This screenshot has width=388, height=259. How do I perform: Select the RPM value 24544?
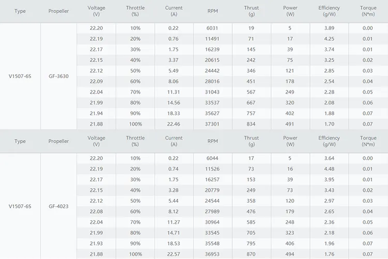pyautogui.click(x=212, y=201)
